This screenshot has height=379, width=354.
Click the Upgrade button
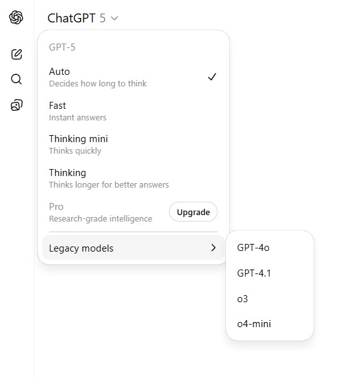(x=193, y=212)
